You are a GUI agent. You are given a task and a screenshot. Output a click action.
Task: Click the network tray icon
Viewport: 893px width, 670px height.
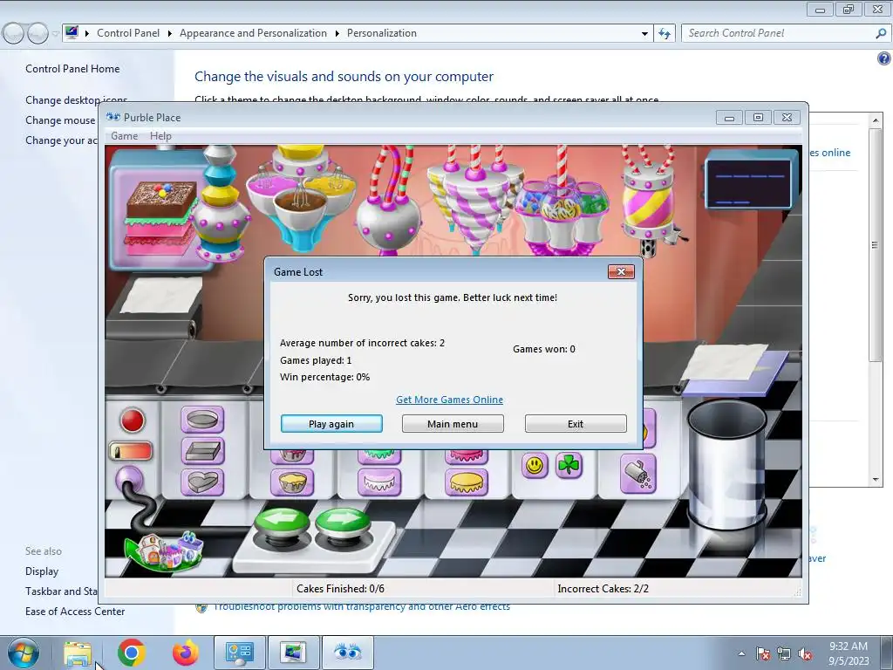pos(784,654)
